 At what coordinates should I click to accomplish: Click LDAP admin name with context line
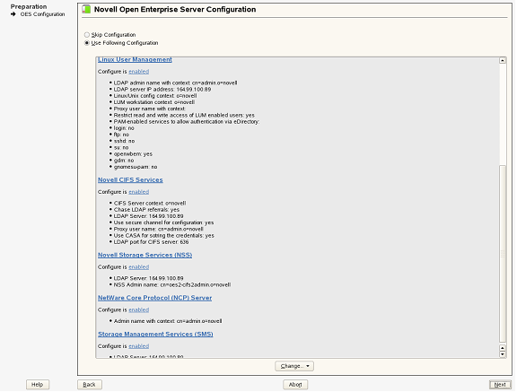(175, 83)
